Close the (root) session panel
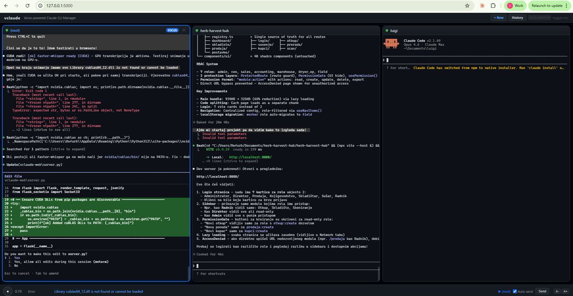This screenshot has width=573, height=296. pos(184,30)
